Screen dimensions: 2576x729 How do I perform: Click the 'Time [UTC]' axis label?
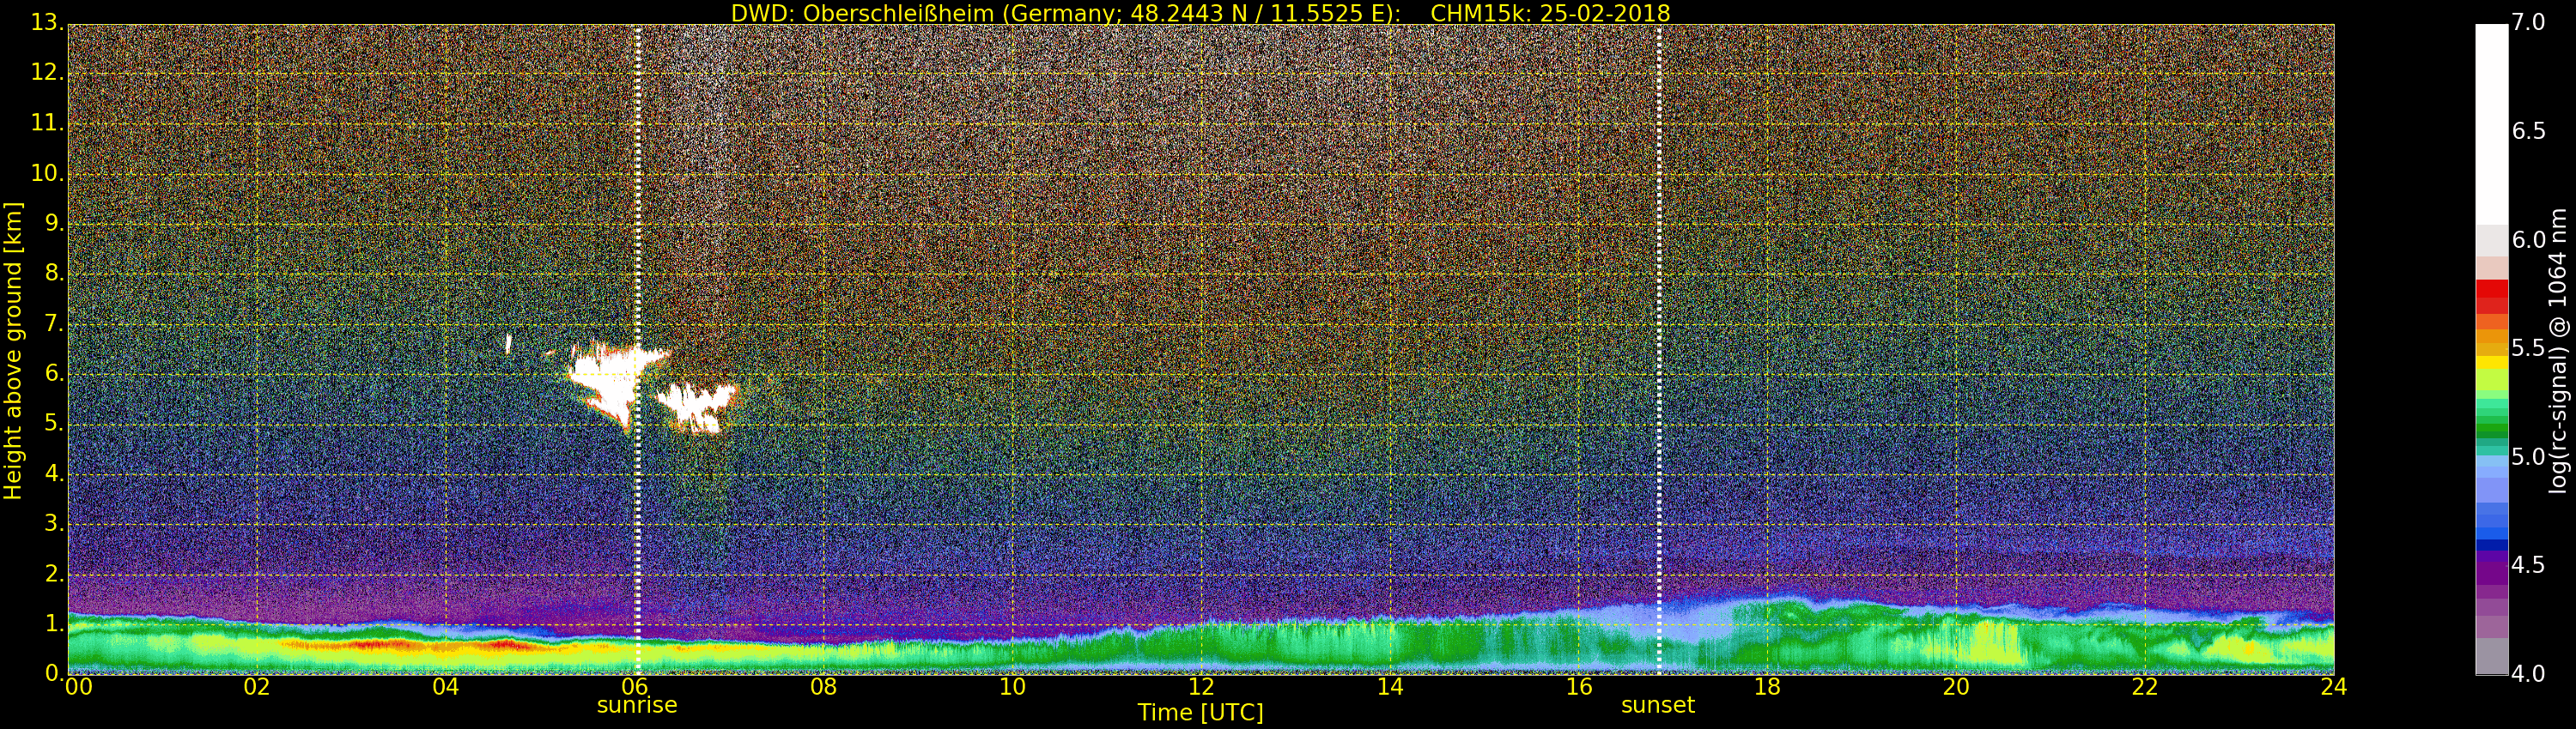pyautogui.click(x=1200, y=713)
